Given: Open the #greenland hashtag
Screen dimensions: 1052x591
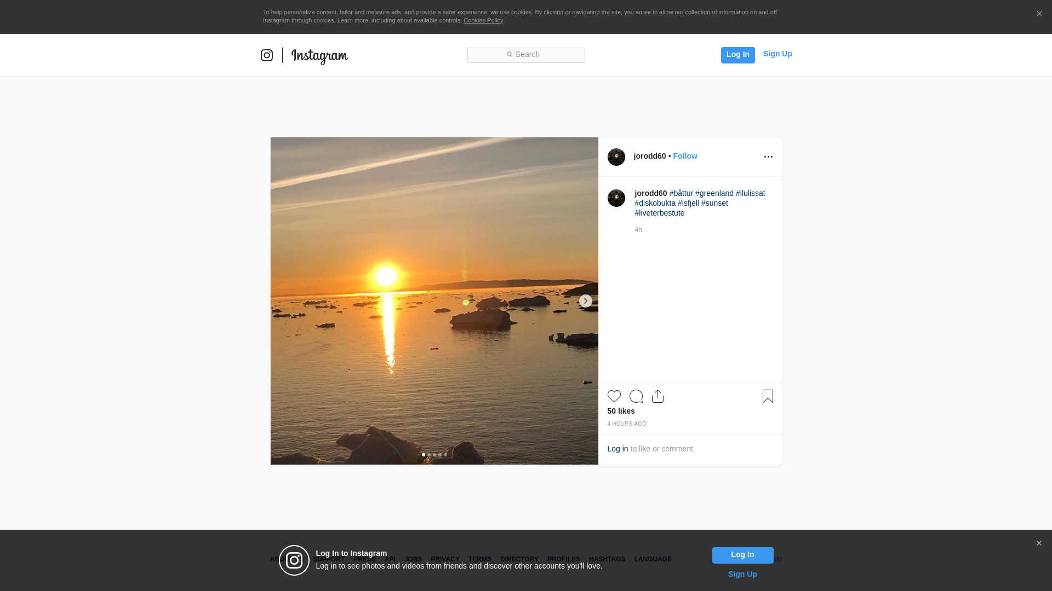Looking at the screenshot, I should coord(714,193).
